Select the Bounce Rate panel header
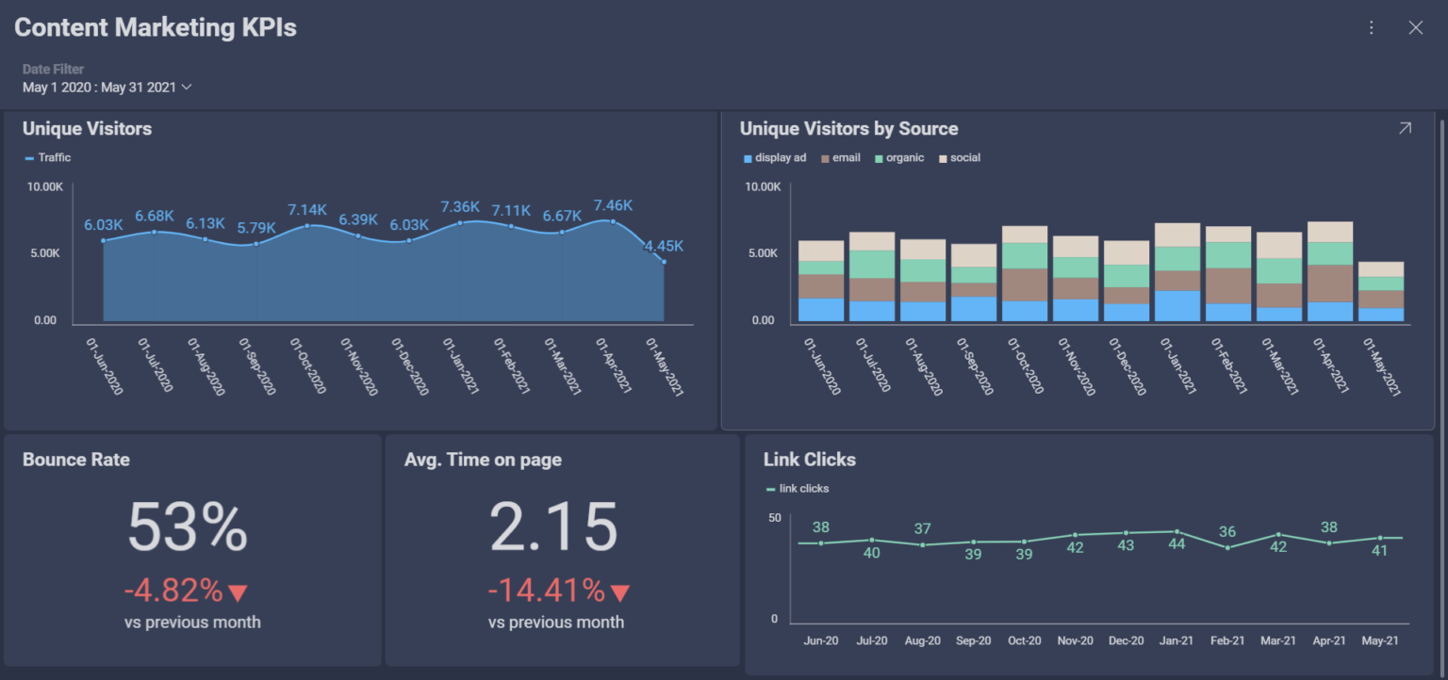1448x680 pixels. point(75,460)
